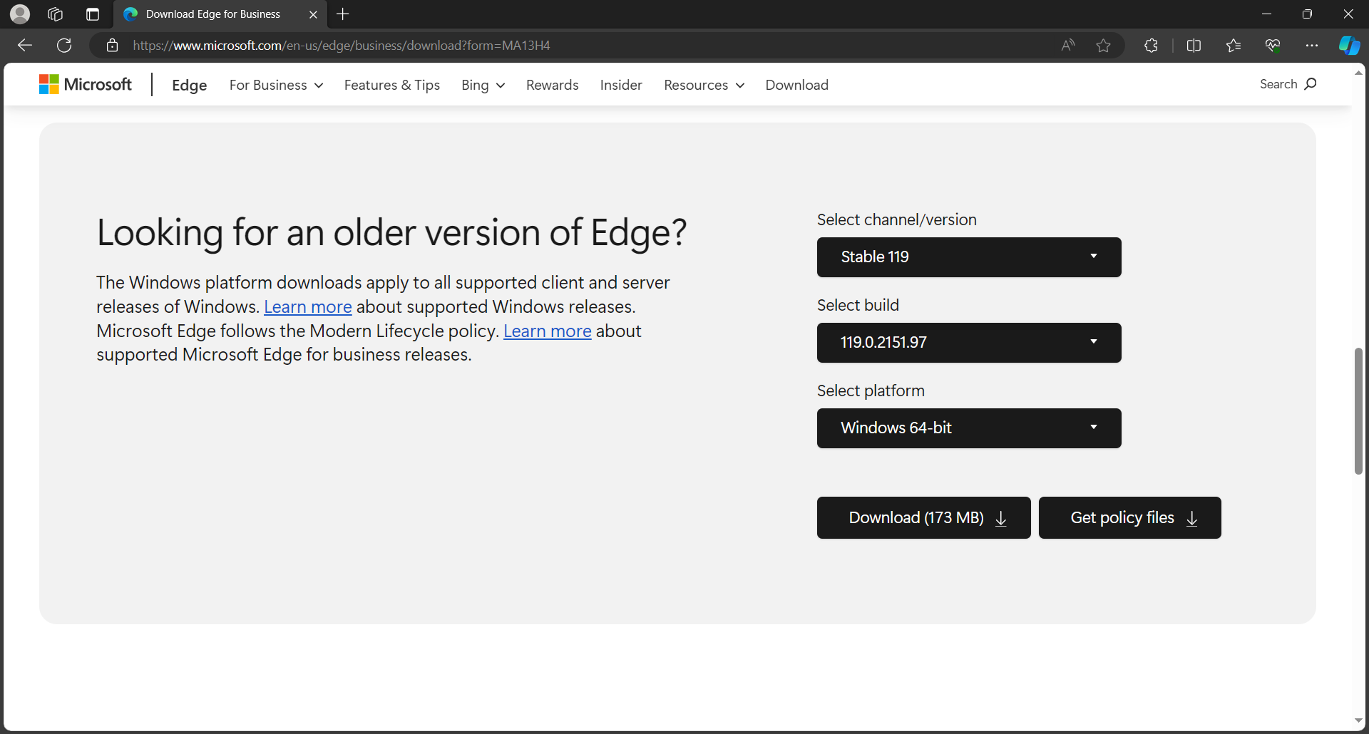The height and width of the screenshot is (734, 1369).
Task: Start Read aloud for this page
Action: click(x=1067, y=45)
